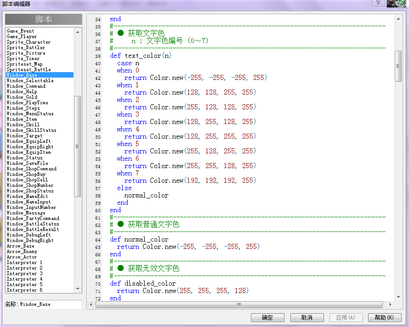Click the 确定 (OK) button
409x327 pixels.
pyautogui.click(x=267, y=317)
